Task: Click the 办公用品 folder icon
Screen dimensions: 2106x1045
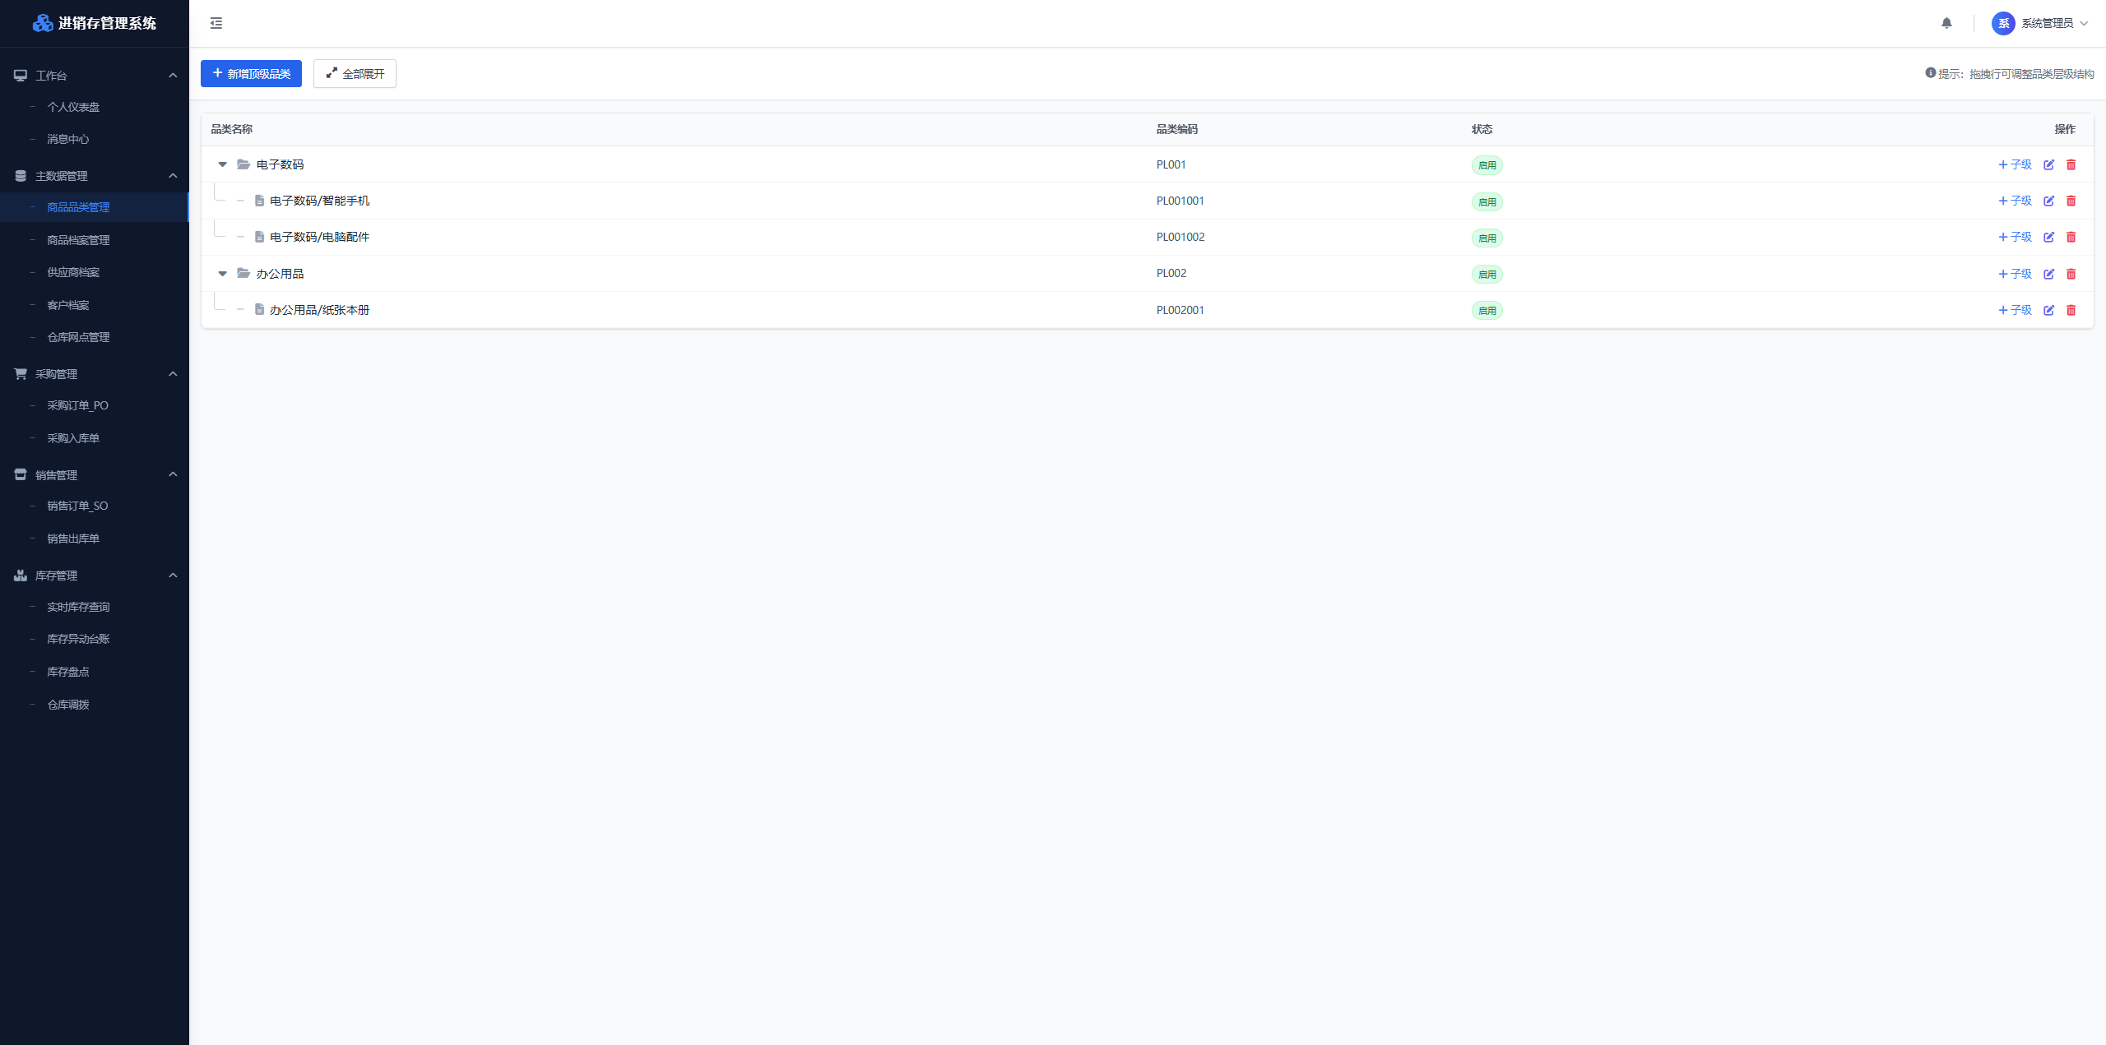Action: [x=244, y=273]
